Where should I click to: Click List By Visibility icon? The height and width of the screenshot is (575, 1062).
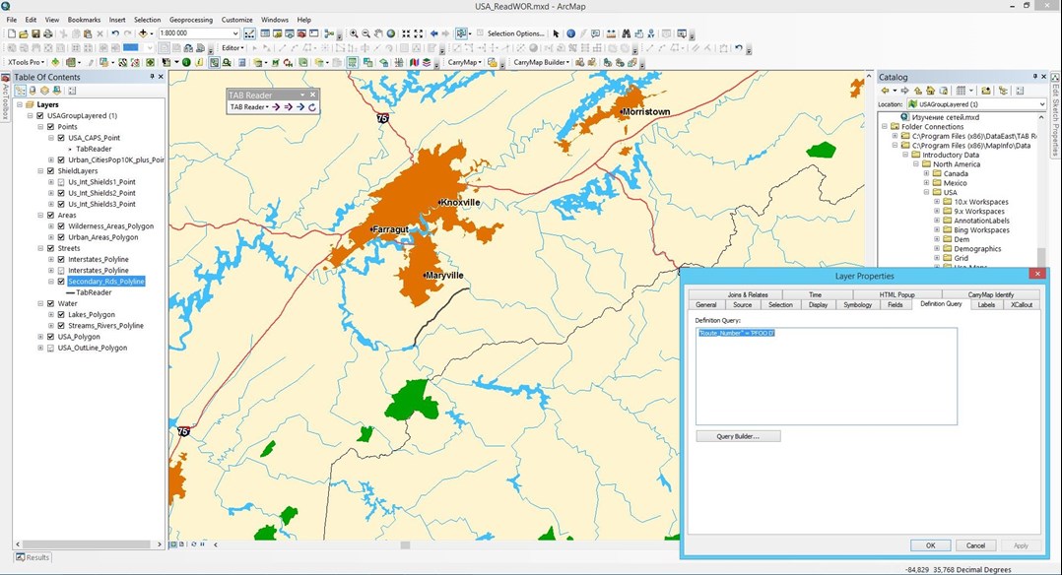coord(44,91)
